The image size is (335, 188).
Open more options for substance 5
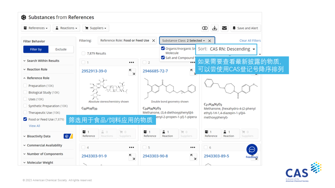click(193, 147)
